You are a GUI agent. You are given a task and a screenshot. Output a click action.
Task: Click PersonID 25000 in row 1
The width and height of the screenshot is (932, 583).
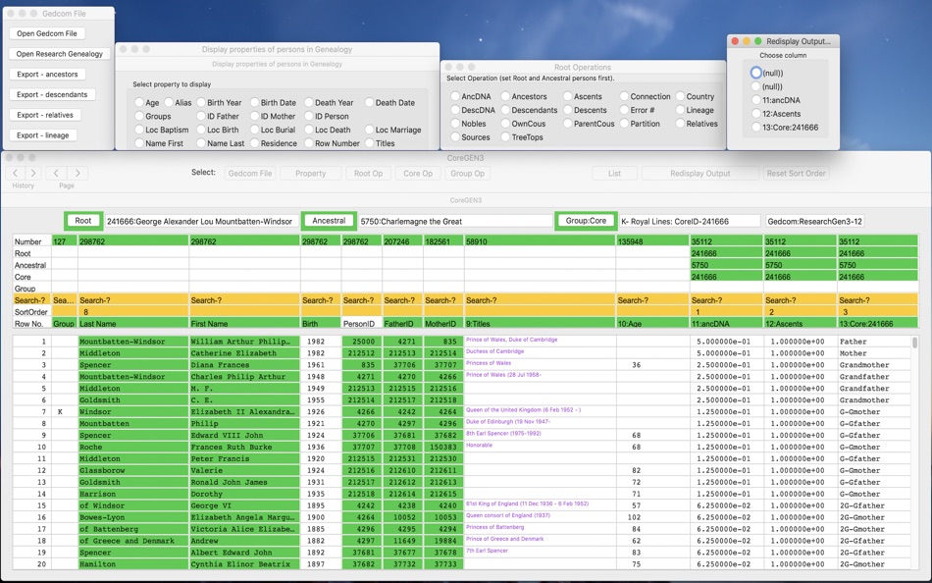coord(361,342)
